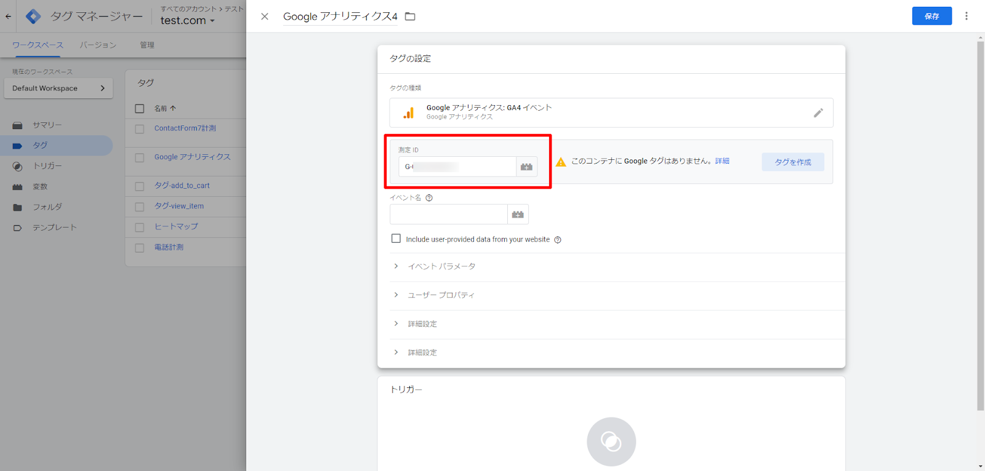Select タグ in the sidebar

point(56,146)
